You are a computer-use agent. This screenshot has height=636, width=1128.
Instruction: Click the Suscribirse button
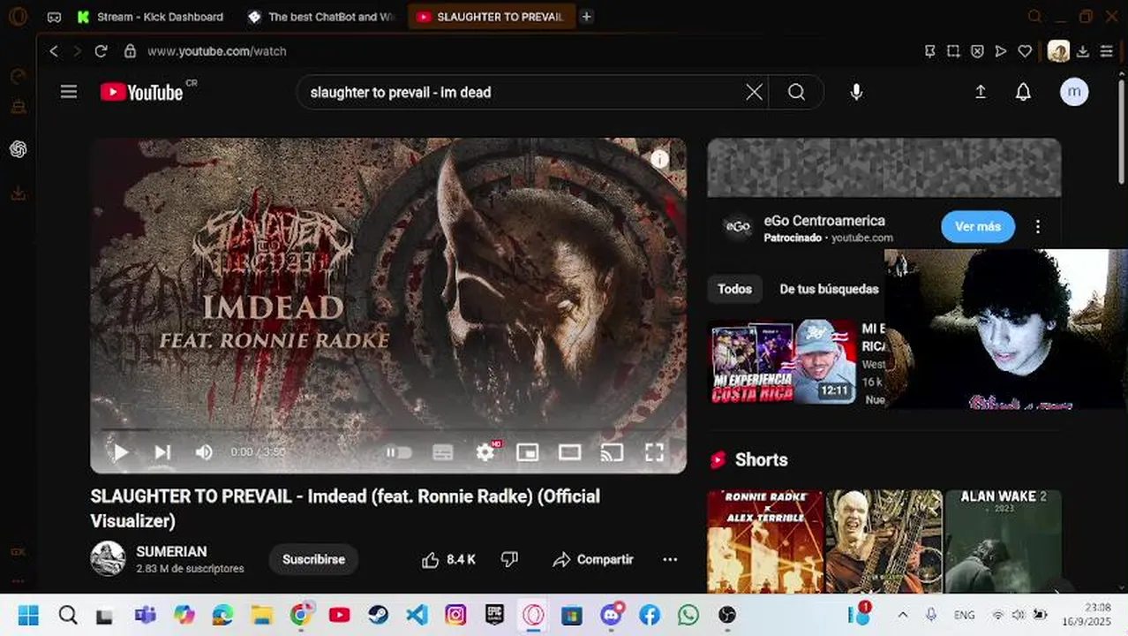click(313, 559)
